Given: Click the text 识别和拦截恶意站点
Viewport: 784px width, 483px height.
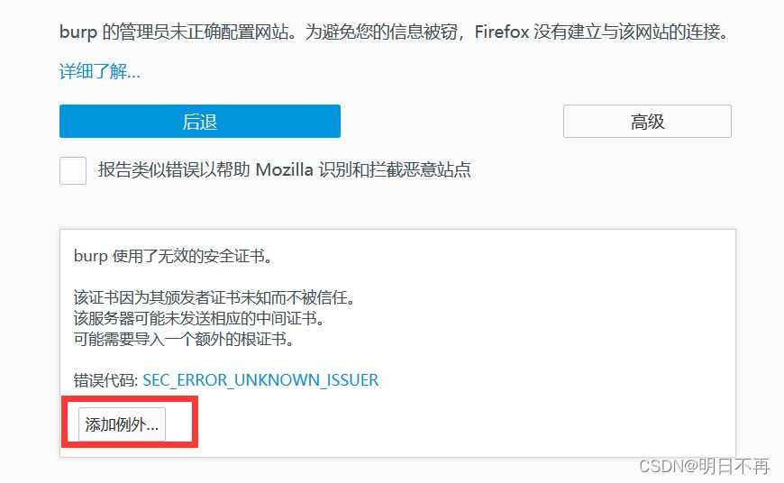Looking at the screenshot, I should (395, 170).
